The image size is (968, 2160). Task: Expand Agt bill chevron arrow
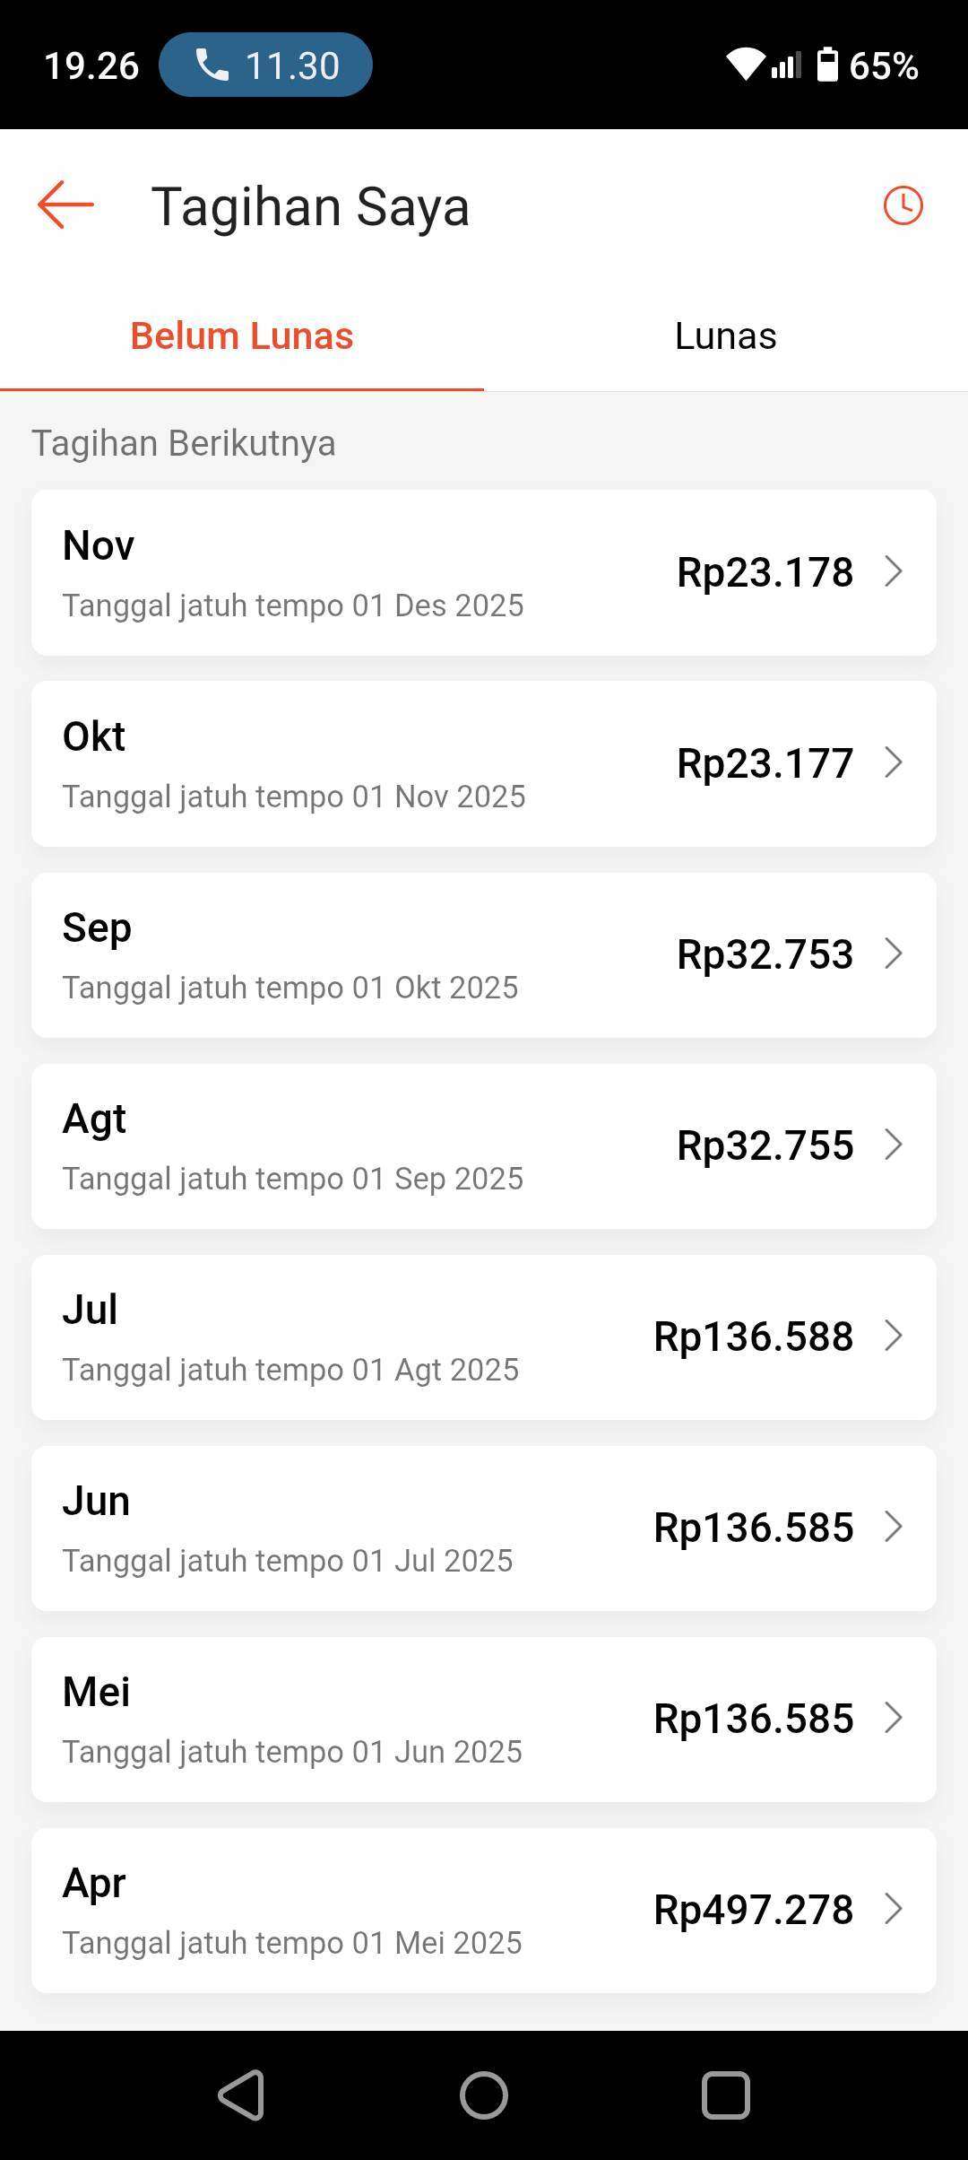[893, 1145]
